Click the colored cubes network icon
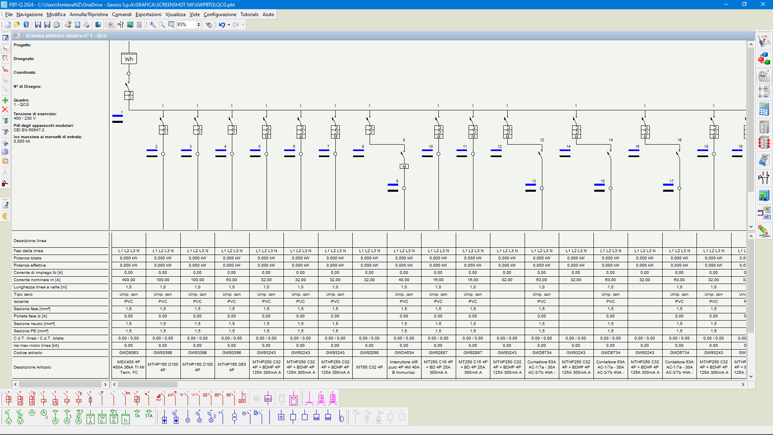This screenshot has width=773, height=435. [764, 58]
